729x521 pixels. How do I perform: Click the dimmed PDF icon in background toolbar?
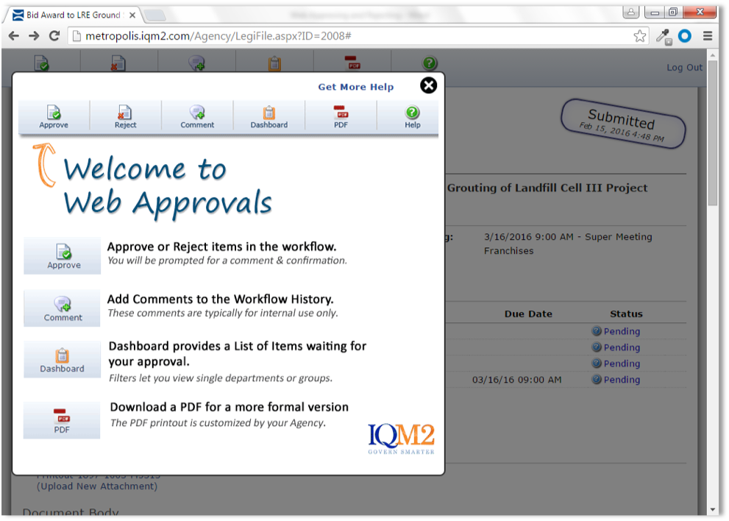click(x=352, y=63)
